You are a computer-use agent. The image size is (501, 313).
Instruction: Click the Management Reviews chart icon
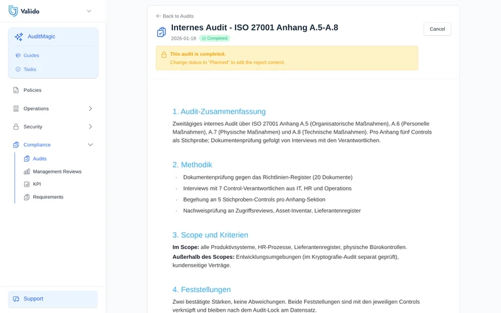click(x=27, y=171)
